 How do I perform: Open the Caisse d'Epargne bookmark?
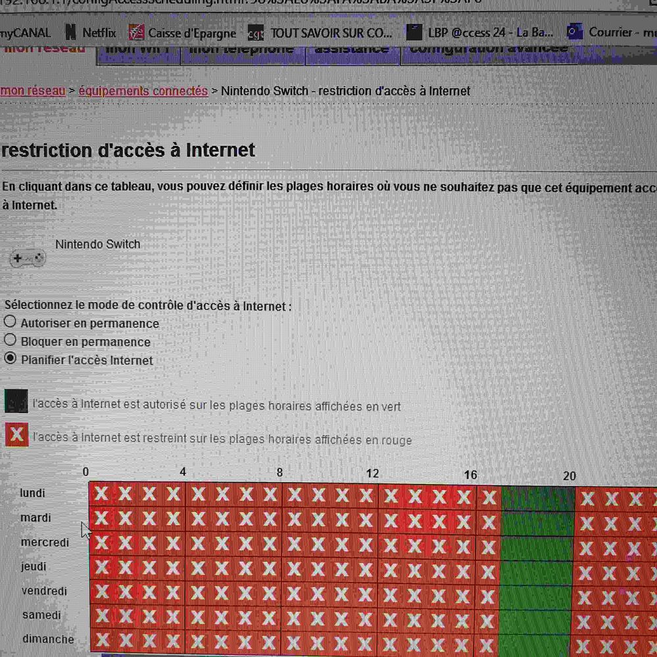[182, 33]
